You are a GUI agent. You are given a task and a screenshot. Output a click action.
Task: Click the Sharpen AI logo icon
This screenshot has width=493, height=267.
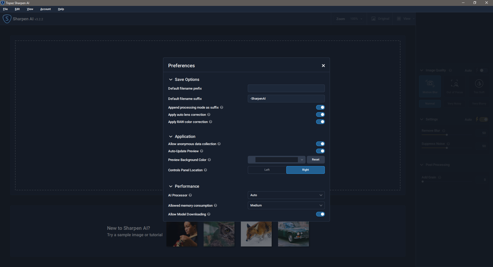7,19
